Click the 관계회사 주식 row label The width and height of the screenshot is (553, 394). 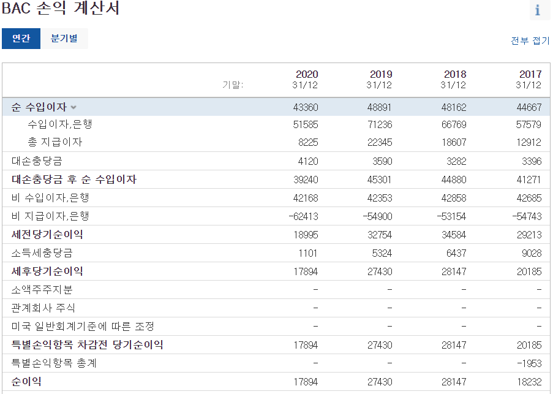click(x=43, y=308)
